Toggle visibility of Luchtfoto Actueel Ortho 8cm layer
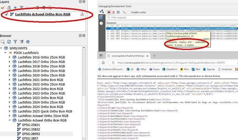 [7, 14]
